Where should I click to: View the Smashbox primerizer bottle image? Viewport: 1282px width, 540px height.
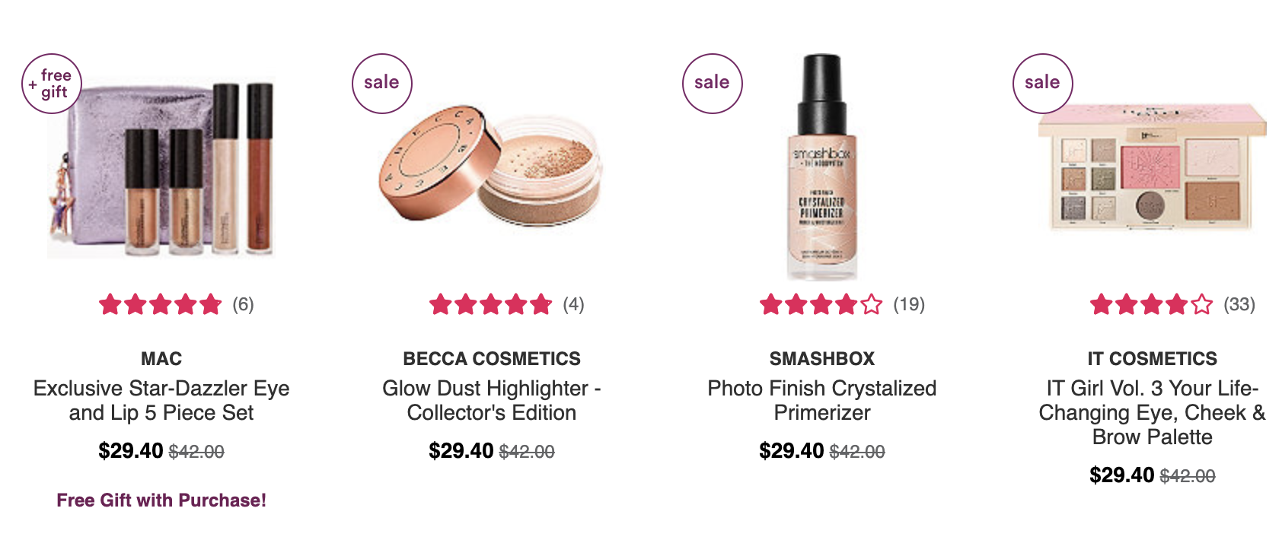tap(822, 167)
